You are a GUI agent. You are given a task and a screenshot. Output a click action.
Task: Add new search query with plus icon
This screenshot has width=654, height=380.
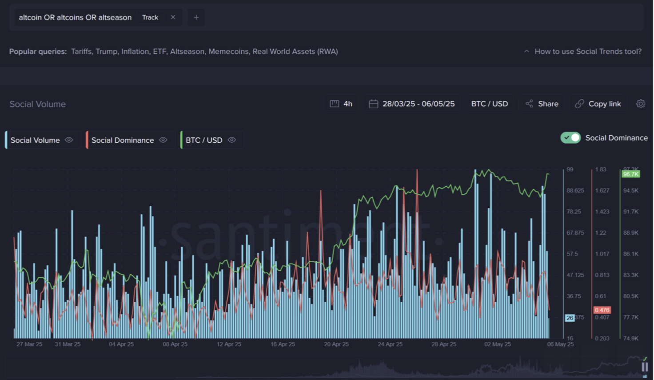click(x=196, y=17)
